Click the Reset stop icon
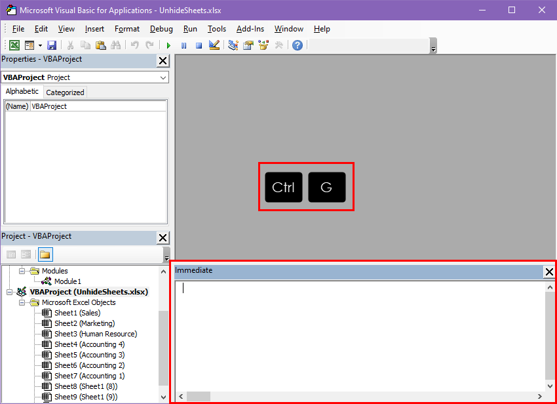The width and height of the screenshot is (557, 404). coord(199,45)
